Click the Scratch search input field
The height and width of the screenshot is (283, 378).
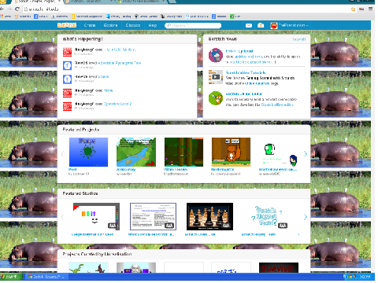[193, 25]
